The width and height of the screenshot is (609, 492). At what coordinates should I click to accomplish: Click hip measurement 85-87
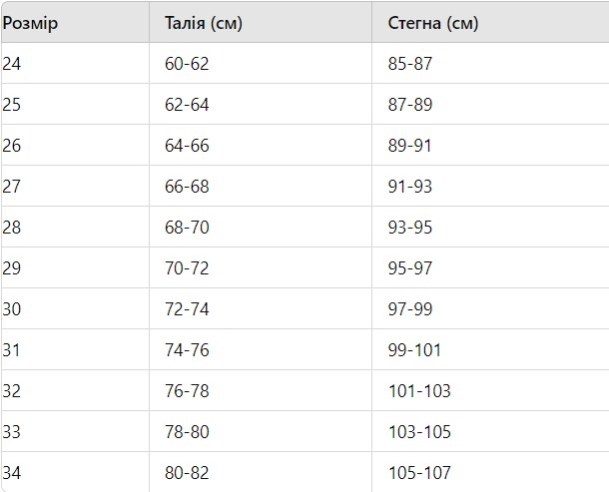pyautogui.click(x=410, y=64)
